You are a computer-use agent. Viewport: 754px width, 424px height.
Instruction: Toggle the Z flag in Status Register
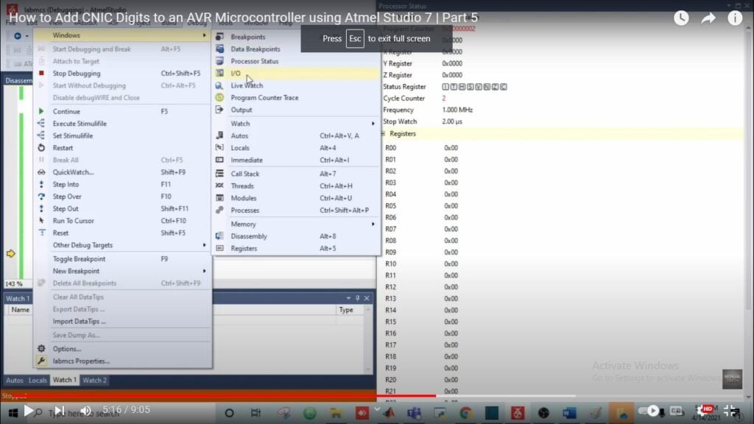496,87
